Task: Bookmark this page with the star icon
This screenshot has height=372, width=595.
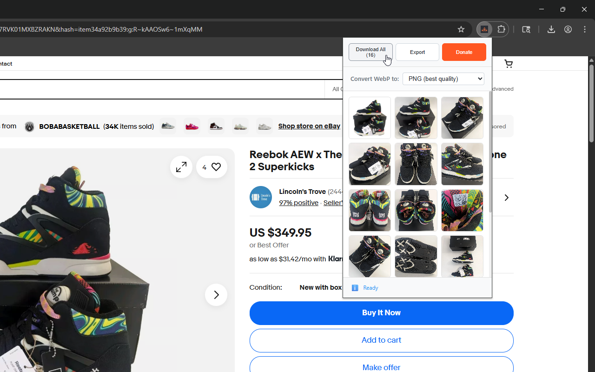Action: pyautogui.click(x=461, y=29)
